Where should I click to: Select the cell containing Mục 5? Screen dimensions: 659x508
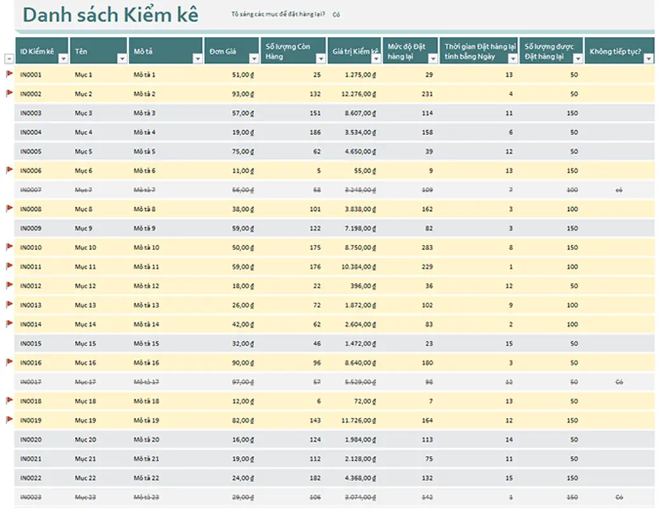[x=83, y=152]
